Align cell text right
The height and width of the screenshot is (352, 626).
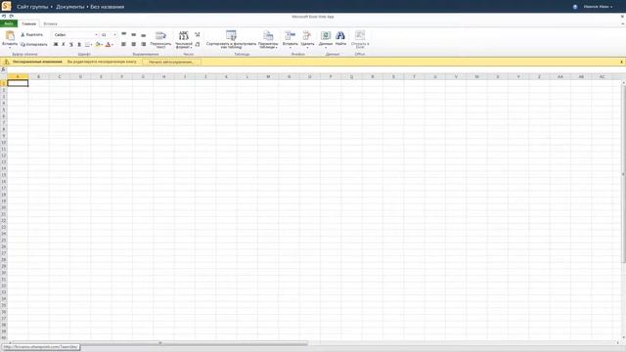(x=144, y=44)
